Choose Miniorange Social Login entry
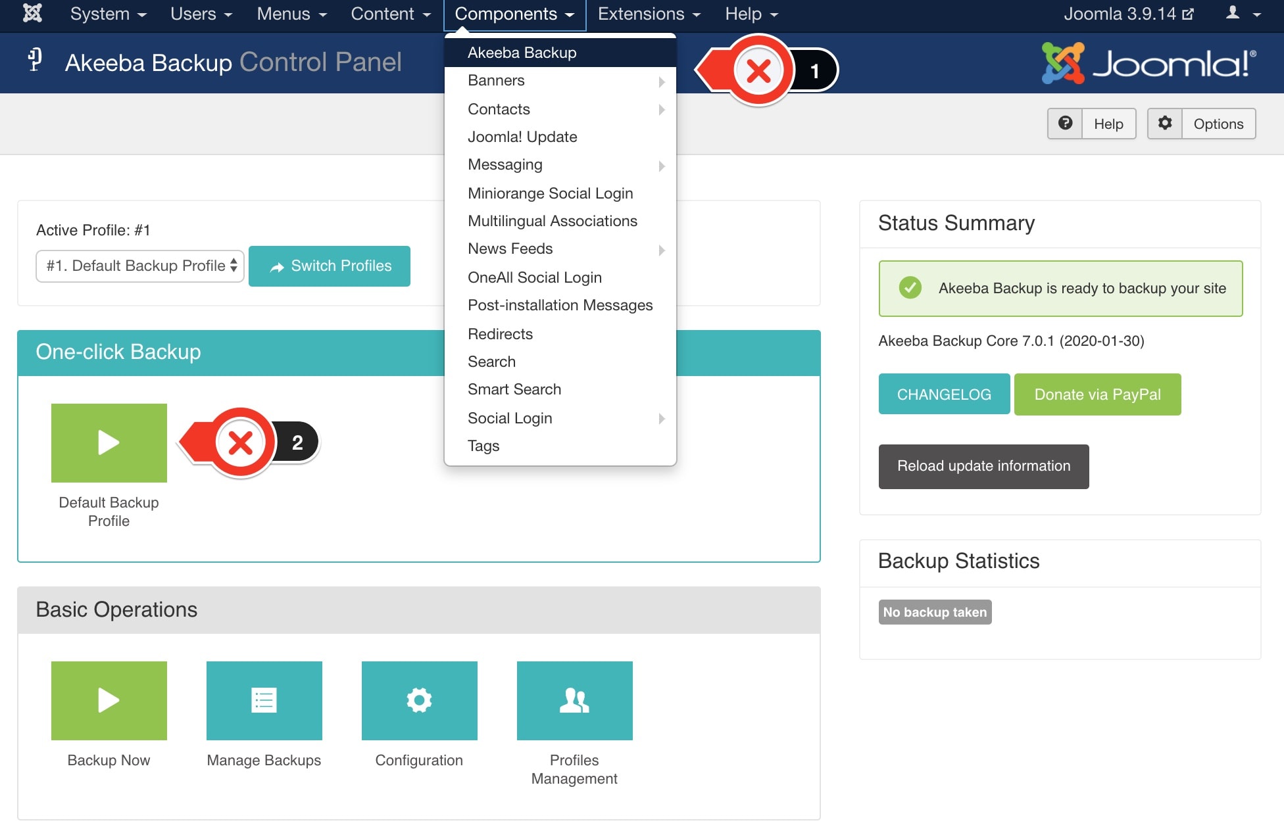1284x831 pixels. (560, 193)
